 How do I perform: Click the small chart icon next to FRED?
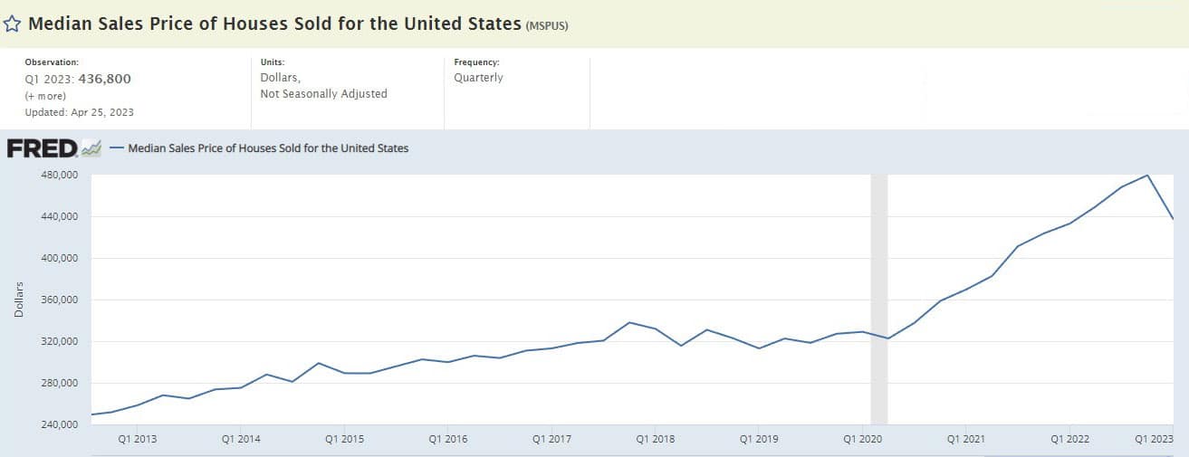tap(91, 148)
